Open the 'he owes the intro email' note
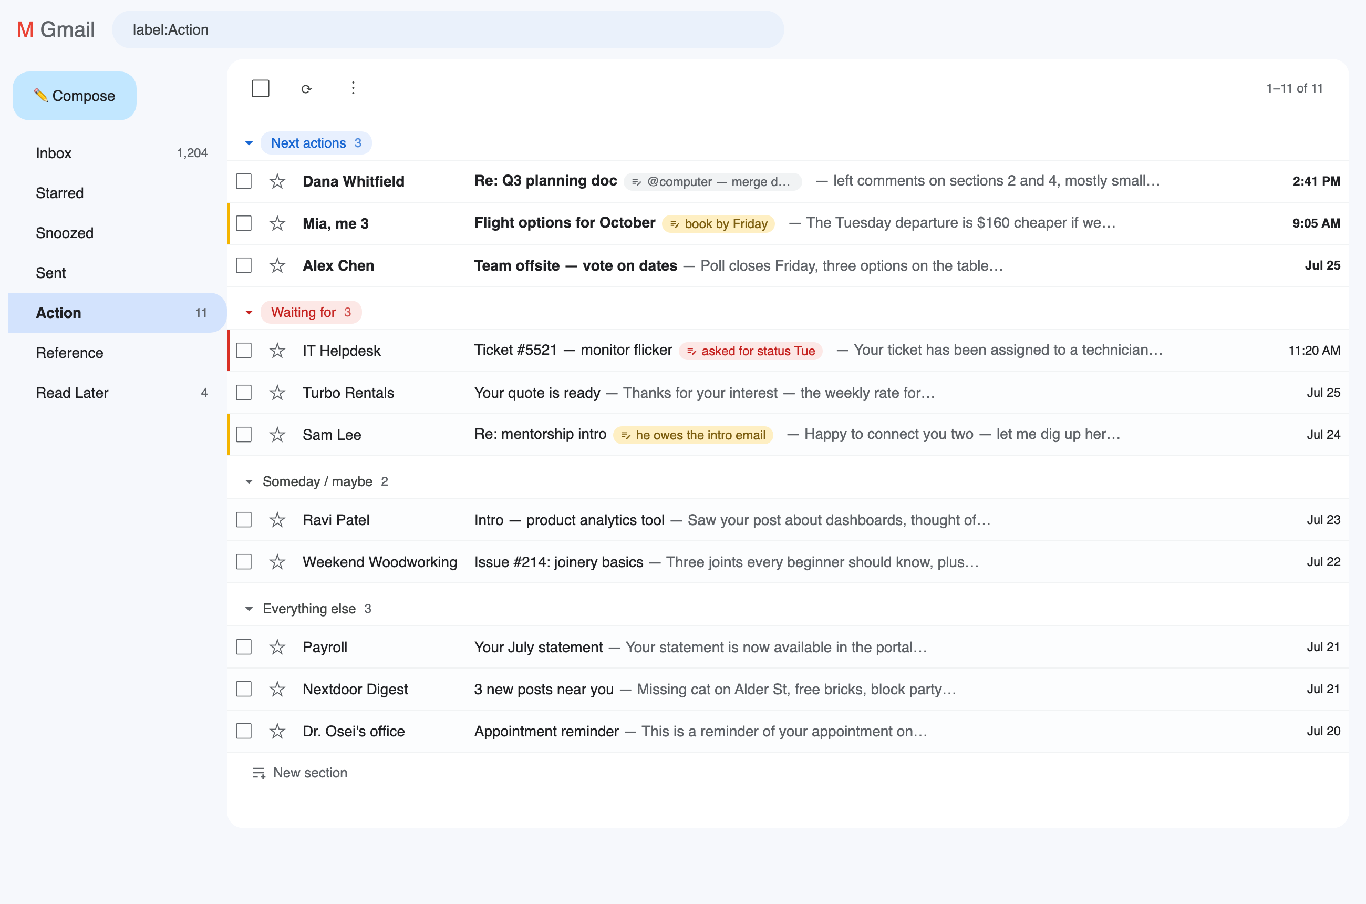 click(693, 435)
